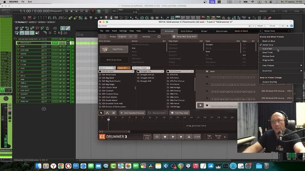Open the 075-Chorus folder dropdown

[180, 71]
